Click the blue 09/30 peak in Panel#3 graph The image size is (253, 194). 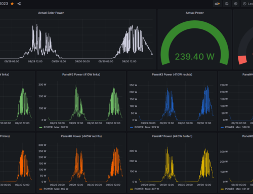(x=207, y=87)
